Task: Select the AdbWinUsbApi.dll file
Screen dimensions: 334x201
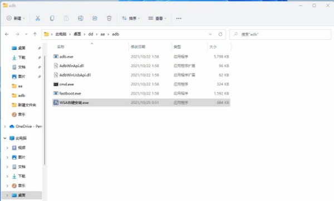Action: click(141, 75)
